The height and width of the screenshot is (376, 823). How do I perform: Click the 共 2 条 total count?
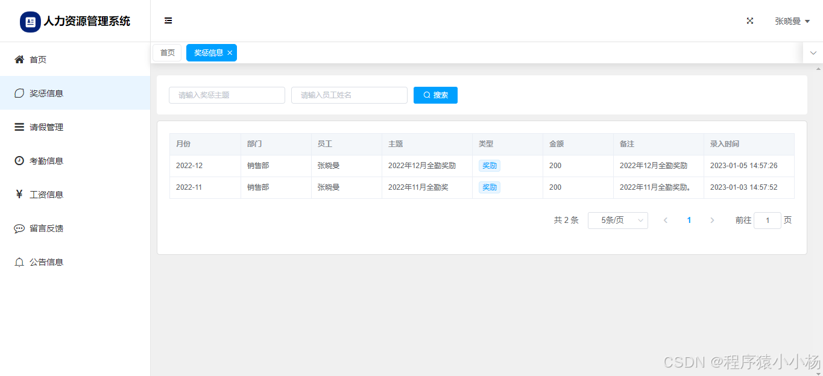point(566,221)
